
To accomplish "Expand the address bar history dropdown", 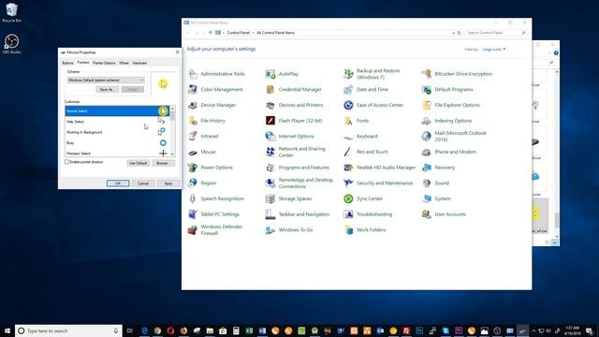I will tap(453, 33).
